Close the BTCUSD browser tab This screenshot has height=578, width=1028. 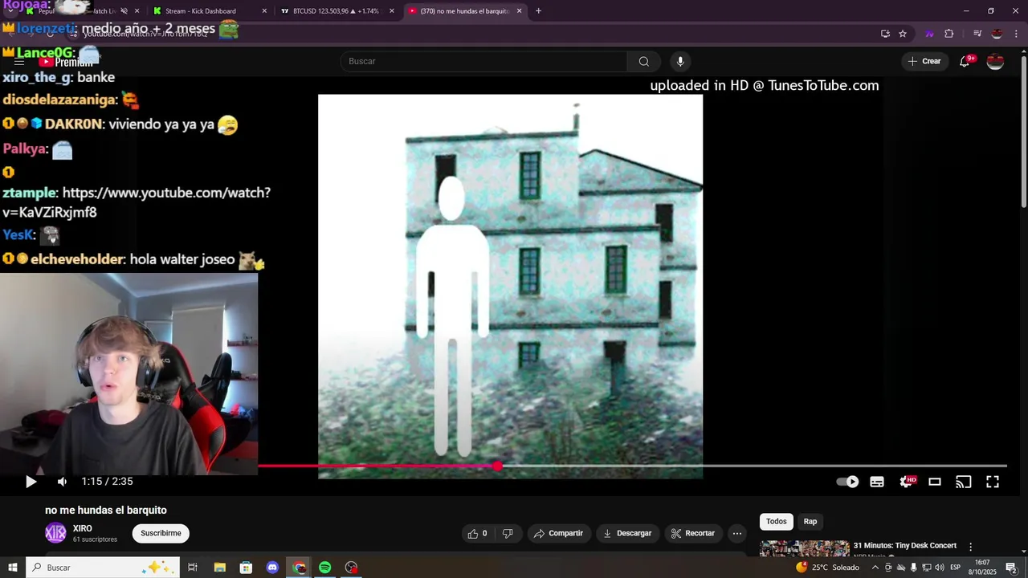(x=392, y=11)
